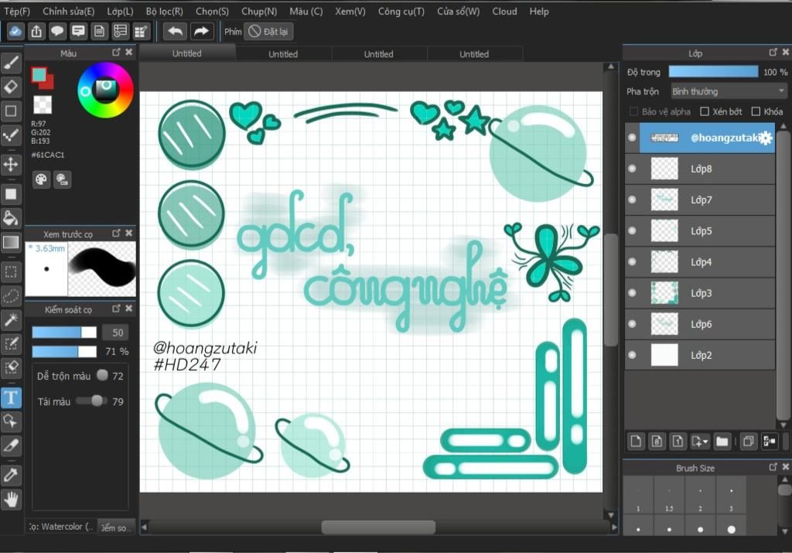Open the Cloud menu
This screenshot has height=553, width=792.
click(x=504, y=11)
